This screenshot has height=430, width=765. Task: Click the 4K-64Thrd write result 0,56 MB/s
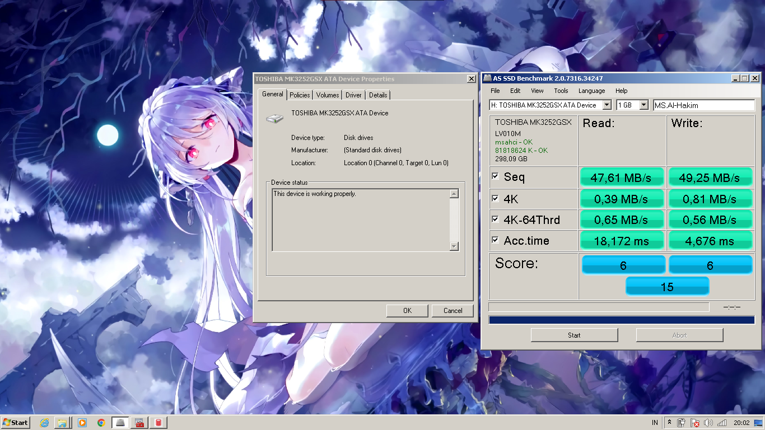(x=710, y=219)
